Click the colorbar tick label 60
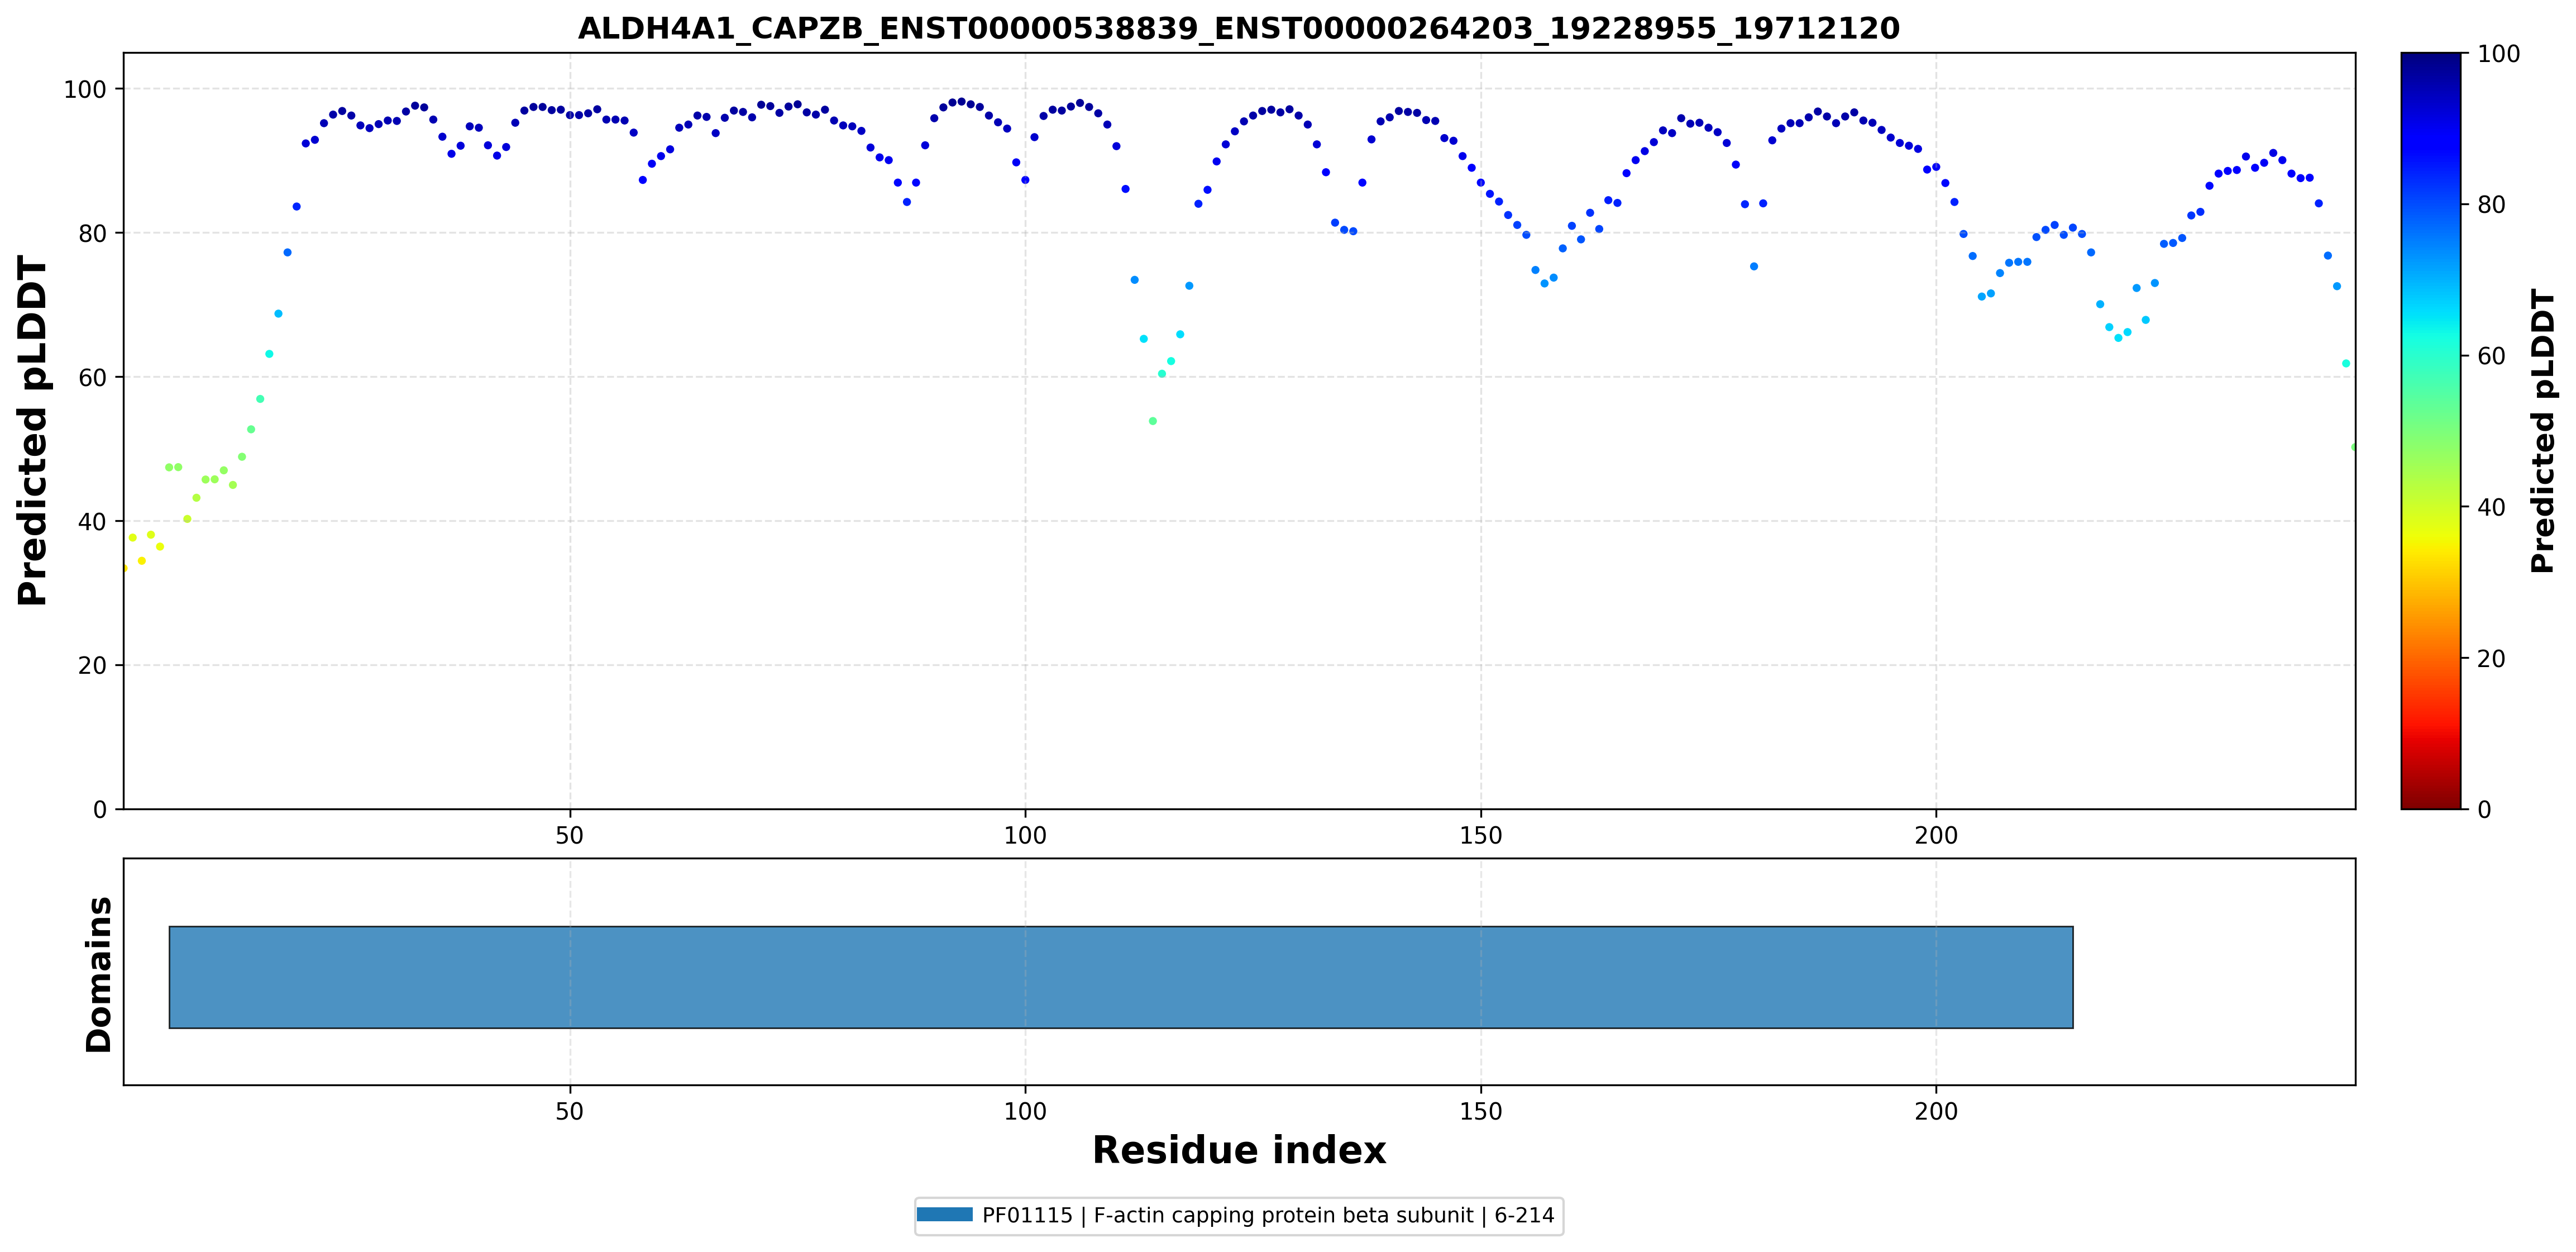 (2491, 356)
